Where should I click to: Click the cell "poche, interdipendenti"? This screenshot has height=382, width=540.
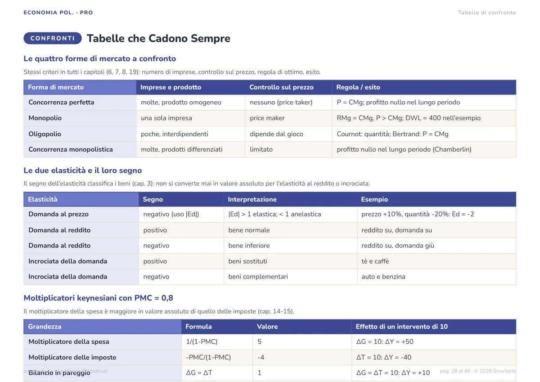click(x=191, y=134)
